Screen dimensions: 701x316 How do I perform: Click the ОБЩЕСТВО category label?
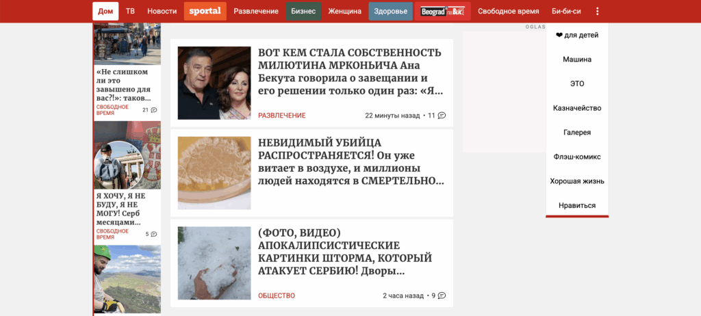pyautogui.click(x=277, y=295)
